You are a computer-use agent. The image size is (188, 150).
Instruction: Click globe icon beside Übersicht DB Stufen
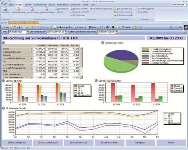(x=4, y=81)
